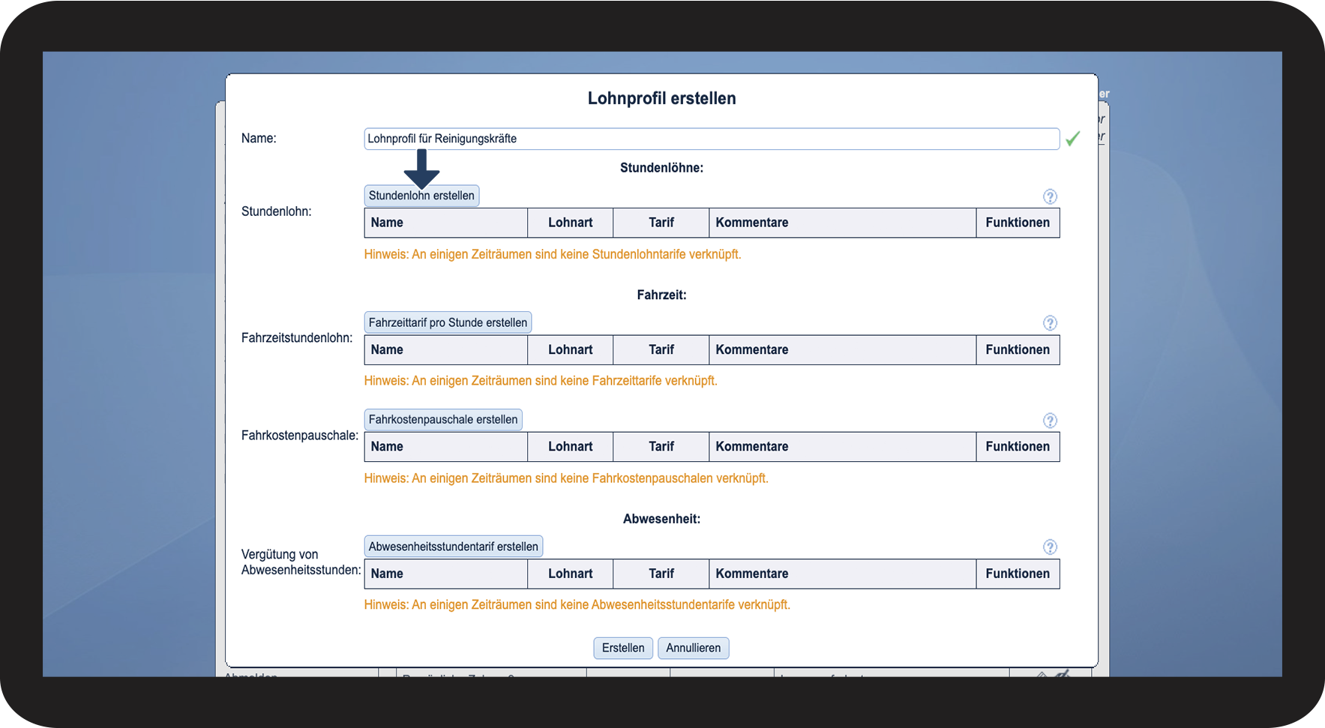Confirm the profile with the 'Erstellen' button
The width and height of the screenshot is (1325, 728).
[623, 648]
